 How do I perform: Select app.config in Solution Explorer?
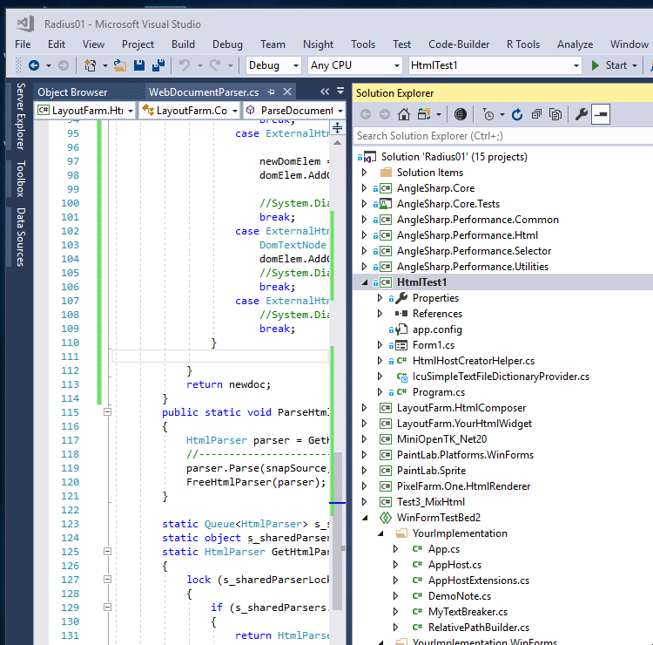[437, 329]
